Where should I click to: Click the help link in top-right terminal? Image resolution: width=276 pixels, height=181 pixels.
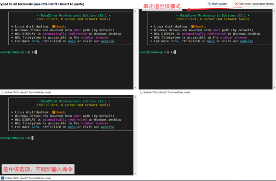211,41
